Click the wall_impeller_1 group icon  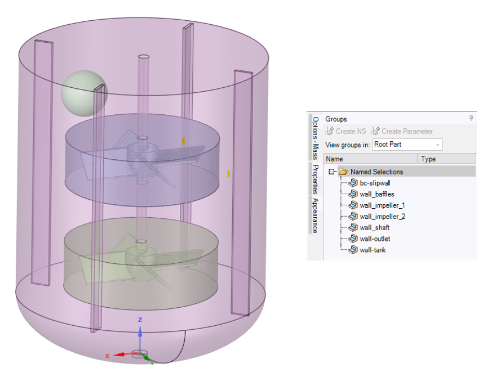coord(353,205)
